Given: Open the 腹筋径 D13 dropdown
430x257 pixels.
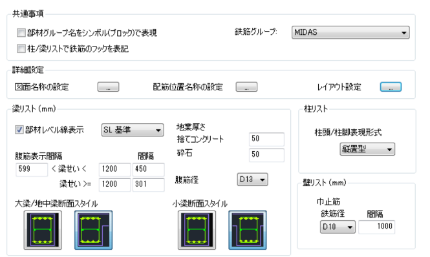Looking at the screenshot, I should tap(252, 180).
